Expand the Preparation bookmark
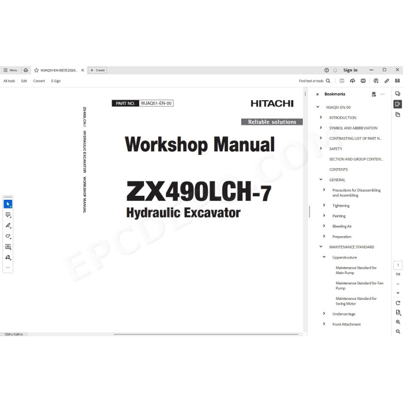403x403 pixels. click(x=324, y=236)
